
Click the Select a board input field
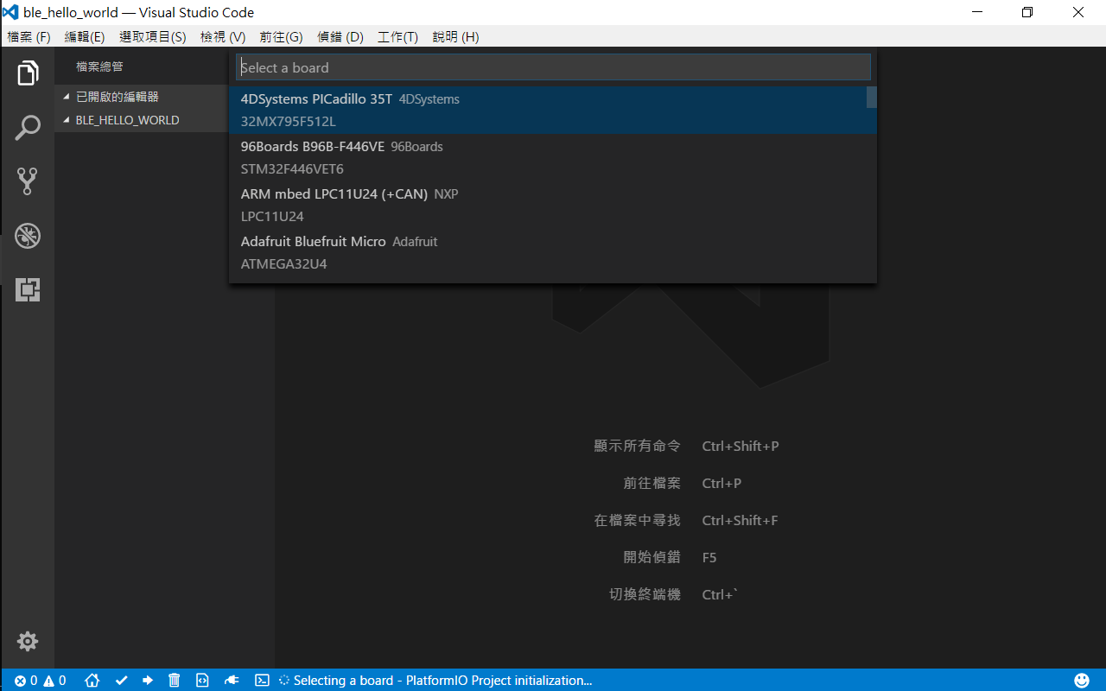pyautogui.click(x=553, y=67)
